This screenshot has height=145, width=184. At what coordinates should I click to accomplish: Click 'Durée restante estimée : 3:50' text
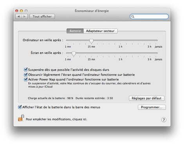tap(94, 98)
